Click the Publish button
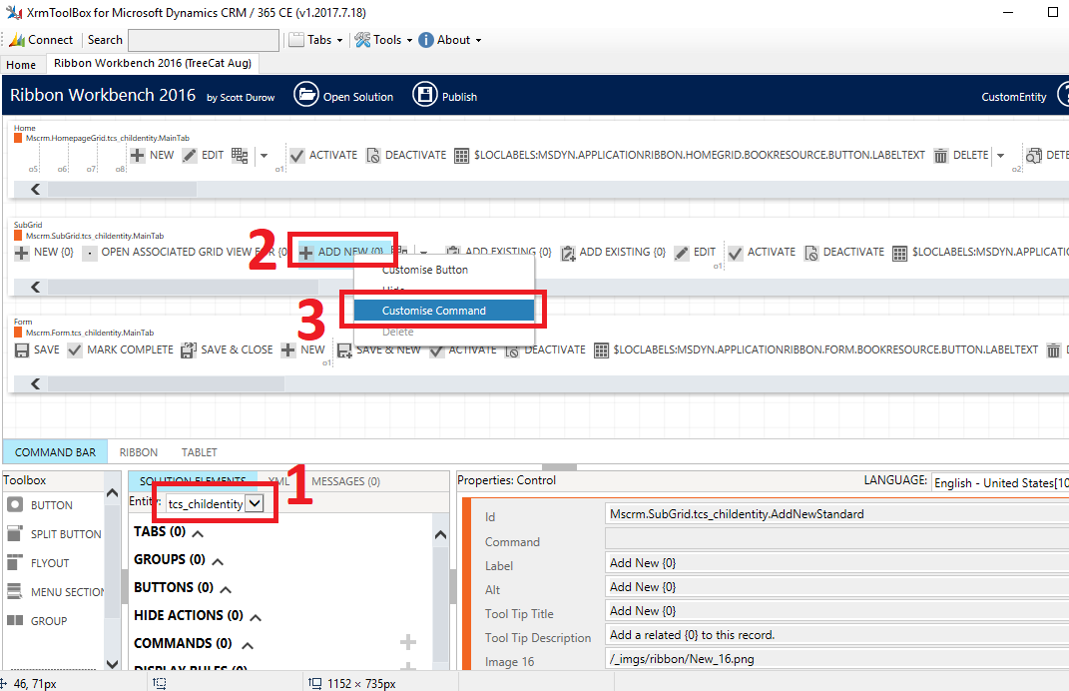Screen dimensions: 1069x691 click(444, 96)
